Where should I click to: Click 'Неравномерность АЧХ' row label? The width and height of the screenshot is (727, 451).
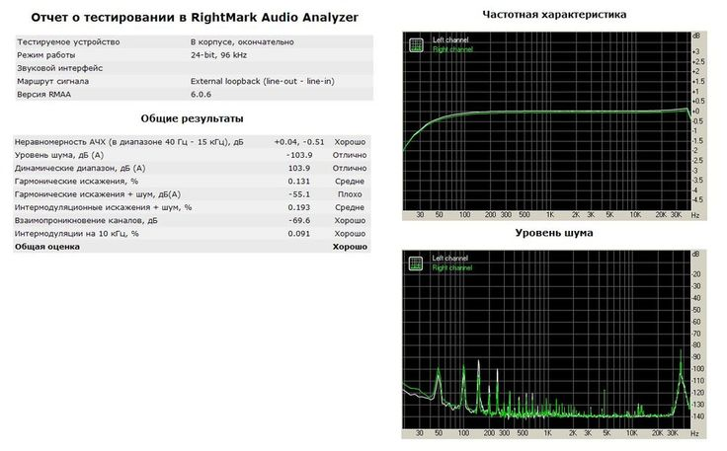click(128, 142)
